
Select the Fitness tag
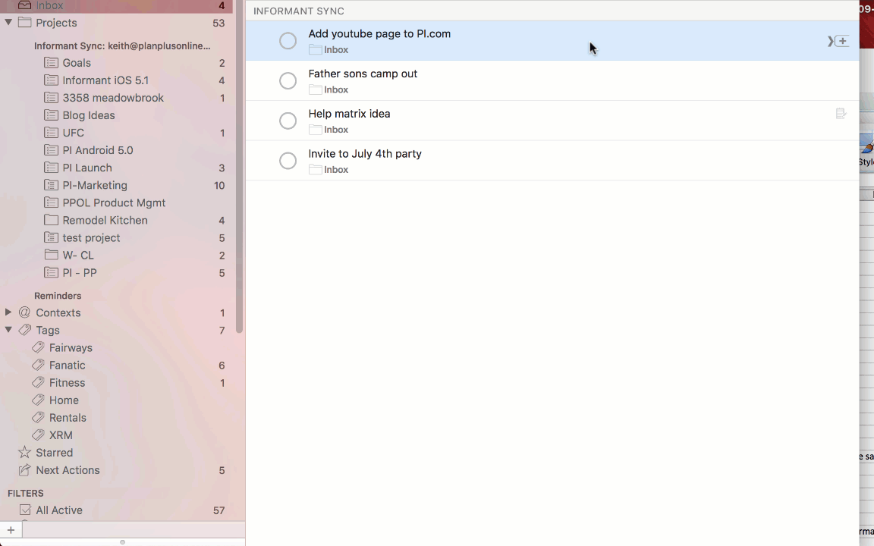[67, 383]
